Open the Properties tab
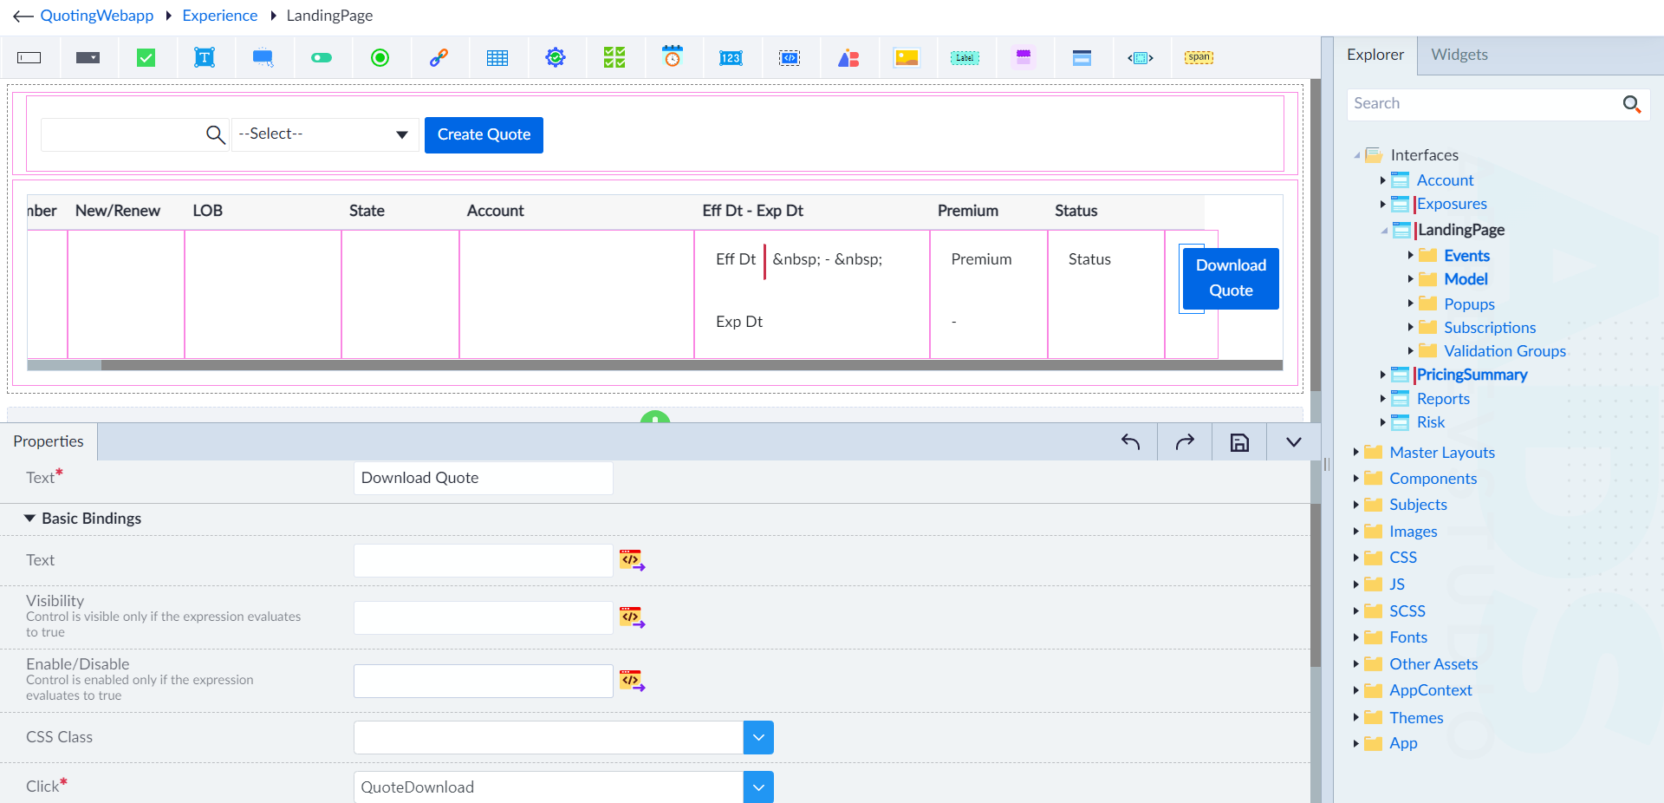 (49, 441)
